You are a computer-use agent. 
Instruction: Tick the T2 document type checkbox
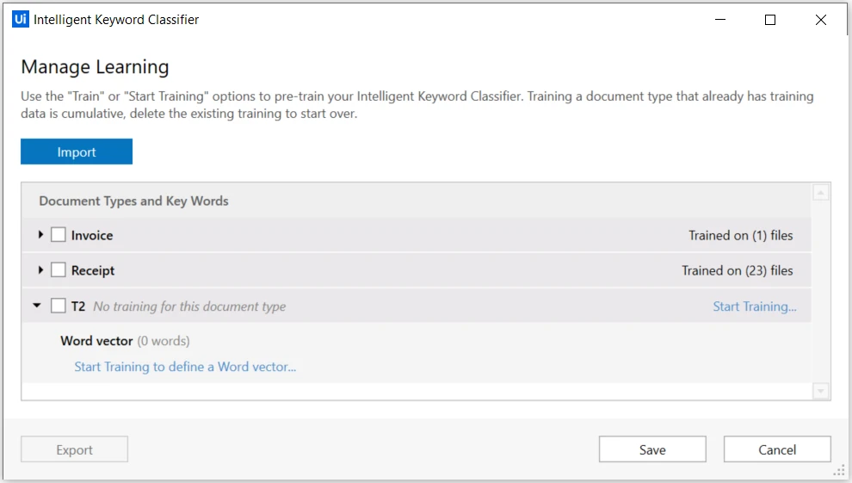[x=59, y=306]
